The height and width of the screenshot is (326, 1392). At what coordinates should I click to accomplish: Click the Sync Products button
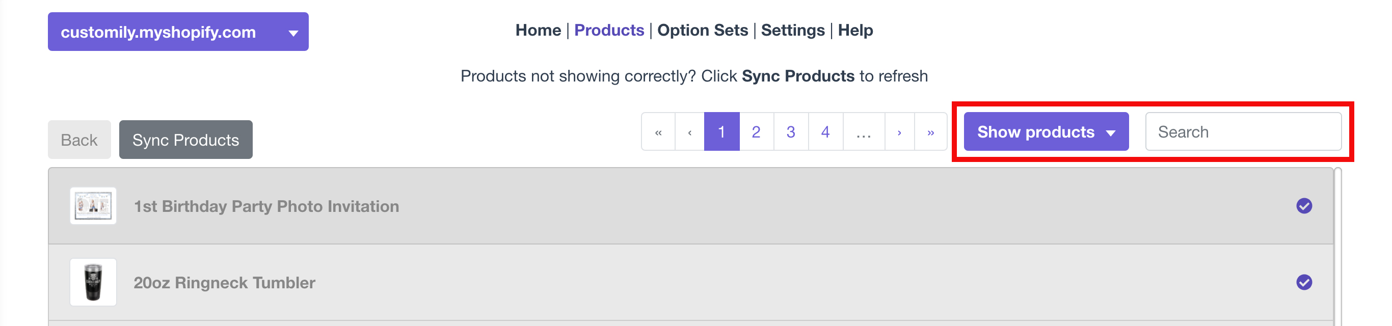tap(186, 140)
